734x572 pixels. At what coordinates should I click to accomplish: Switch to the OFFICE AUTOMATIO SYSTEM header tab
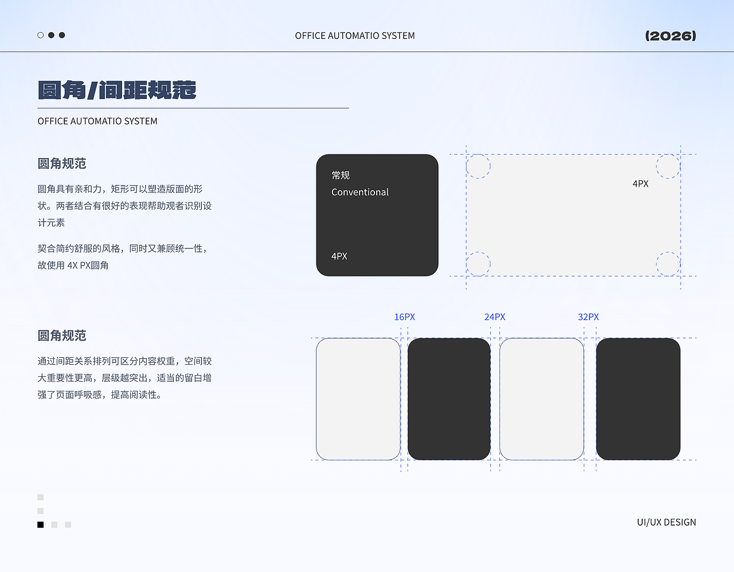[x=354, y=35]
